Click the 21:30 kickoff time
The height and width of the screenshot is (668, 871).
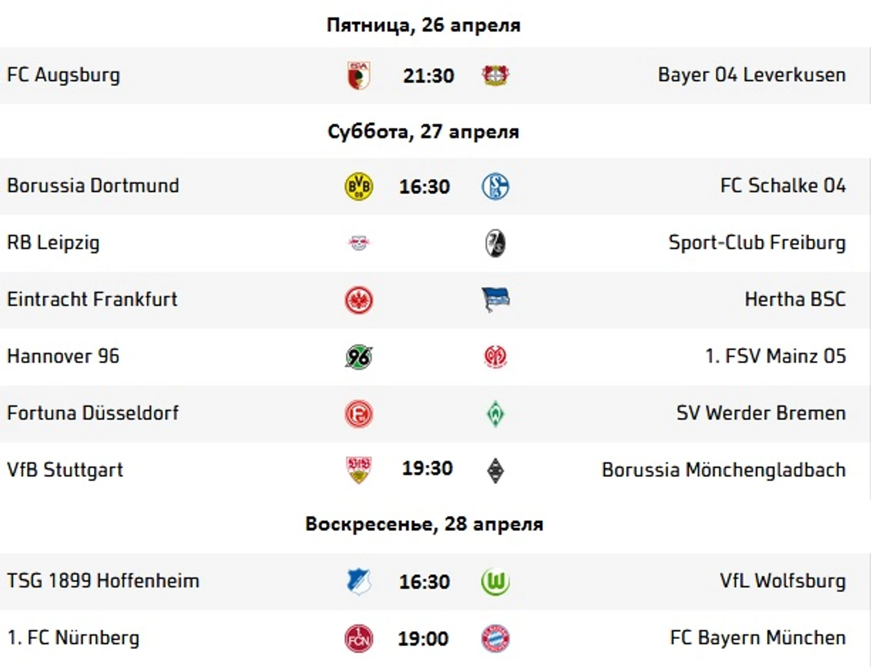(428, 76)
